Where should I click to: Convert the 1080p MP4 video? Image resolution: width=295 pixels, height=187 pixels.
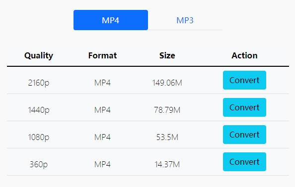pyautogui.click(x=244, y=135)
